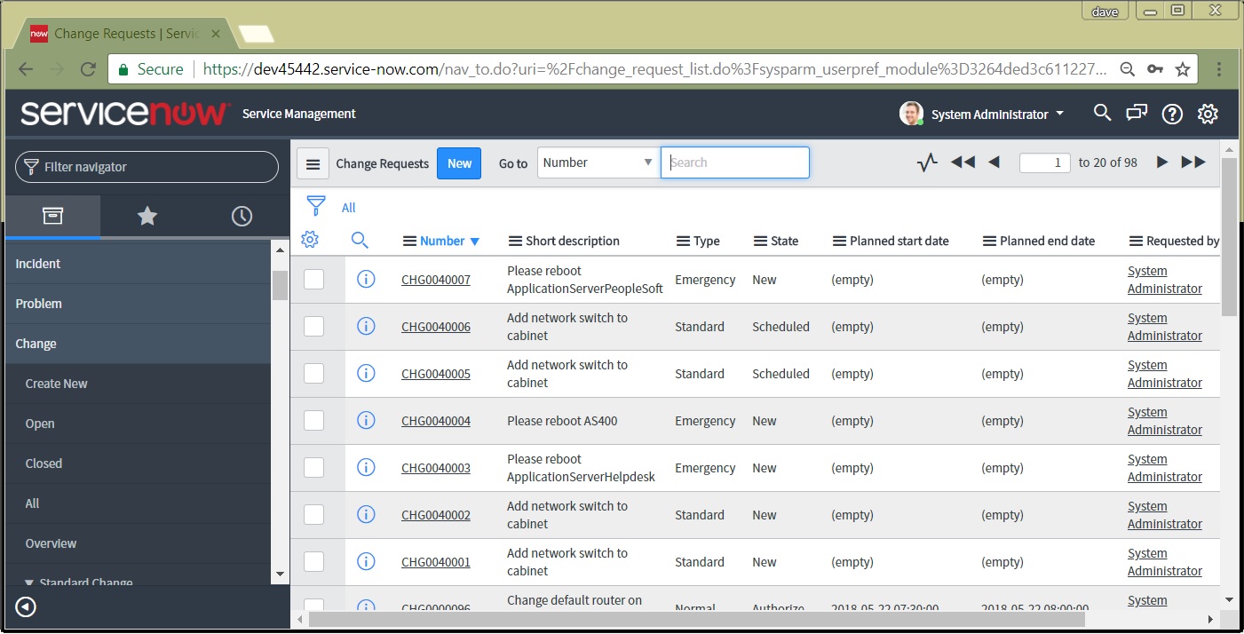Viewport: 1244px width, 634px height.
Task: Select Open module under Change
Action: (x=139, y=424)
